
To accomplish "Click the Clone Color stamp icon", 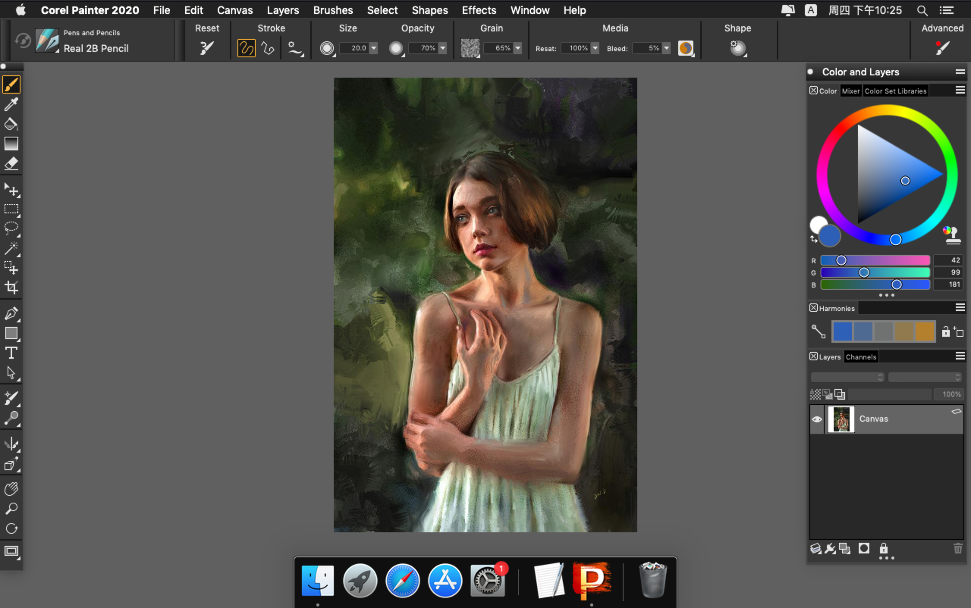I will 952,236.
